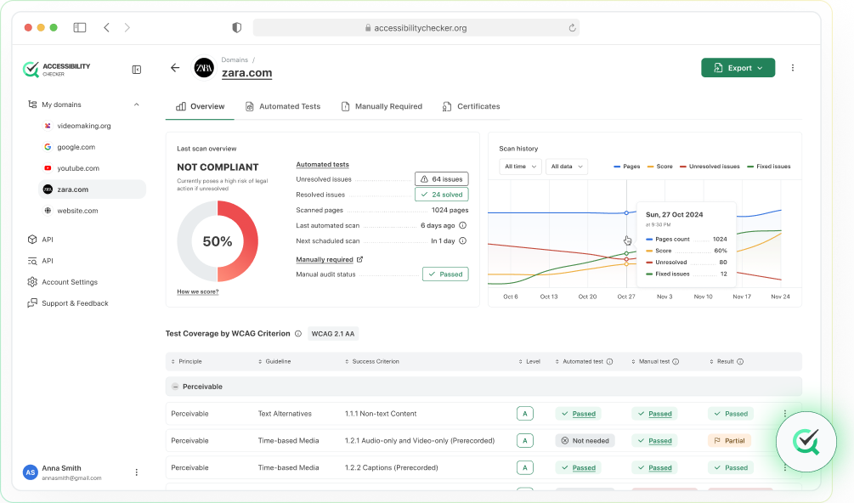Go forward with browser forward arrow
The image size is (854, 503).
127,27
